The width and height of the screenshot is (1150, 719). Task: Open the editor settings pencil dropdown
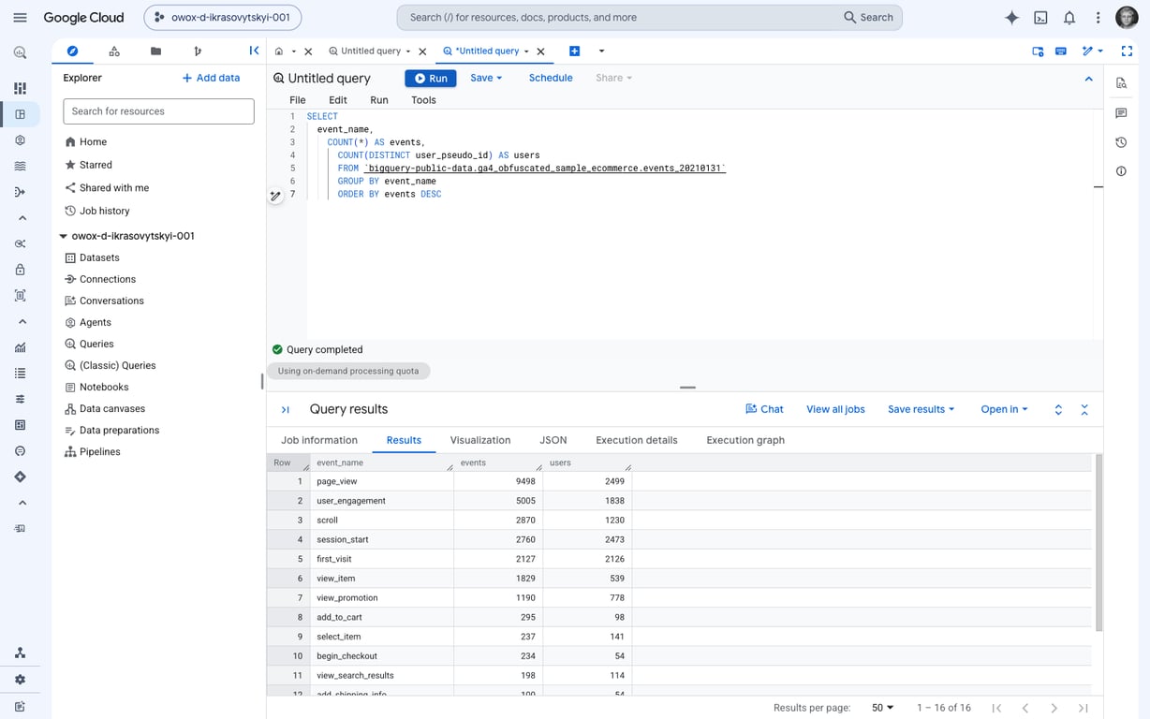coord(1093,51)
